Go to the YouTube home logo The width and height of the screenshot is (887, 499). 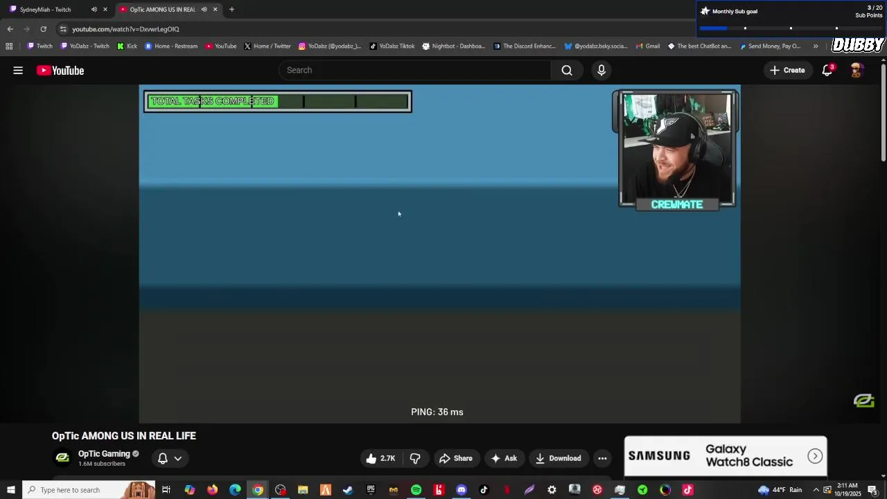60,70
